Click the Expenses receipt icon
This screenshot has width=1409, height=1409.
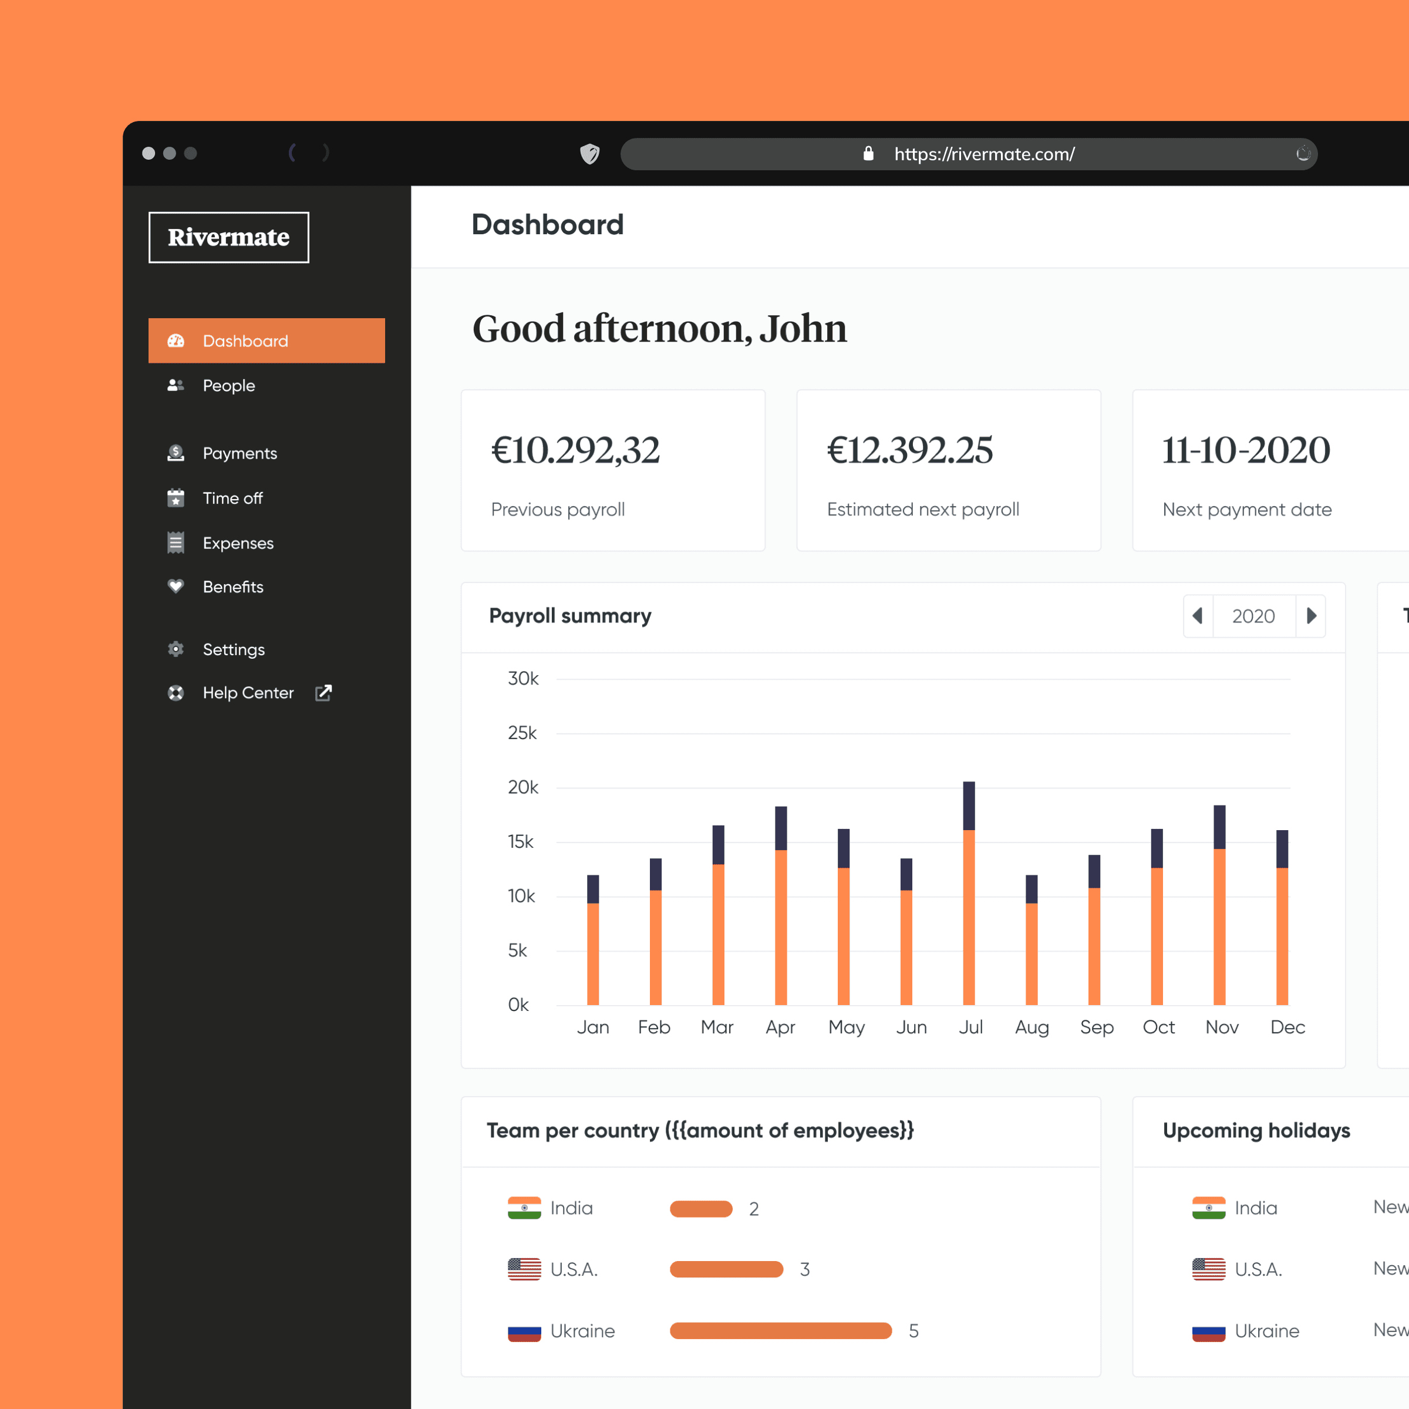176,543
